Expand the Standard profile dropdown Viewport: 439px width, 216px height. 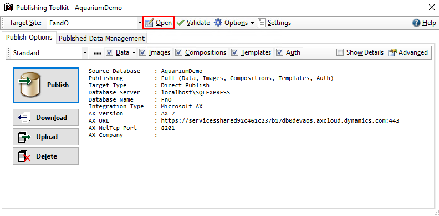click(x=85, y=52)
